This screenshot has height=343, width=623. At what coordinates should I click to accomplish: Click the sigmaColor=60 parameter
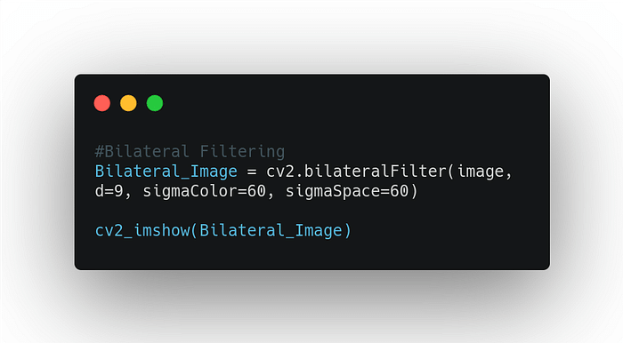tap(204, 191)
